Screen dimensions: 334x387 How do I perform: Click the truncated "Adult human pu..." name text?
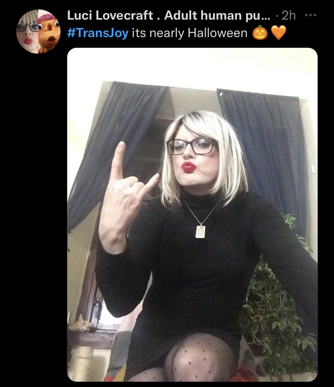click(x=217, y=15)
